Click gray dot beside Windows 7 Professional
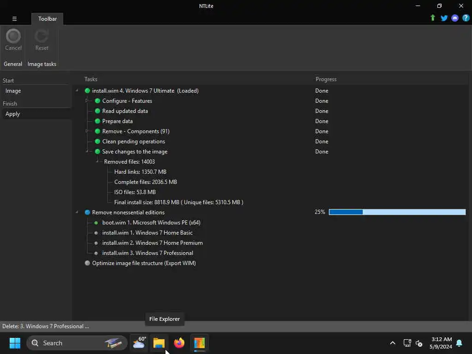Viewport: 472px width, 354px height. click(x=96, y=253)
